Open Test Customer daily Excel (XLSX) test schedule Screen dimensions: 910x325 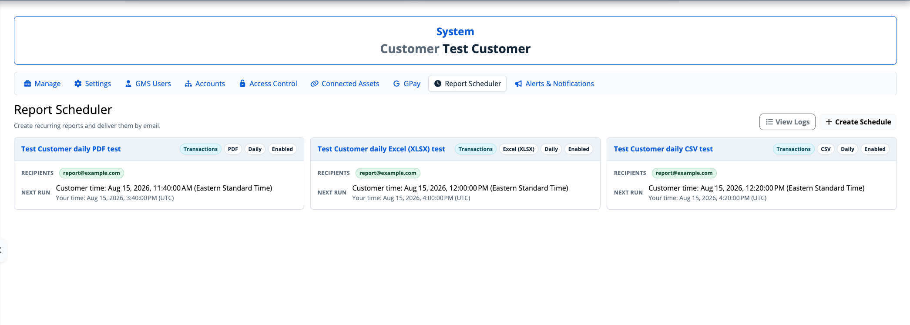point(381,149)
